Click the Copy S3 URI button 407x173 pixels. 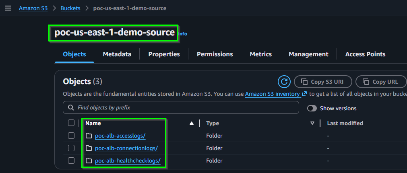click(x=323, y=82)
